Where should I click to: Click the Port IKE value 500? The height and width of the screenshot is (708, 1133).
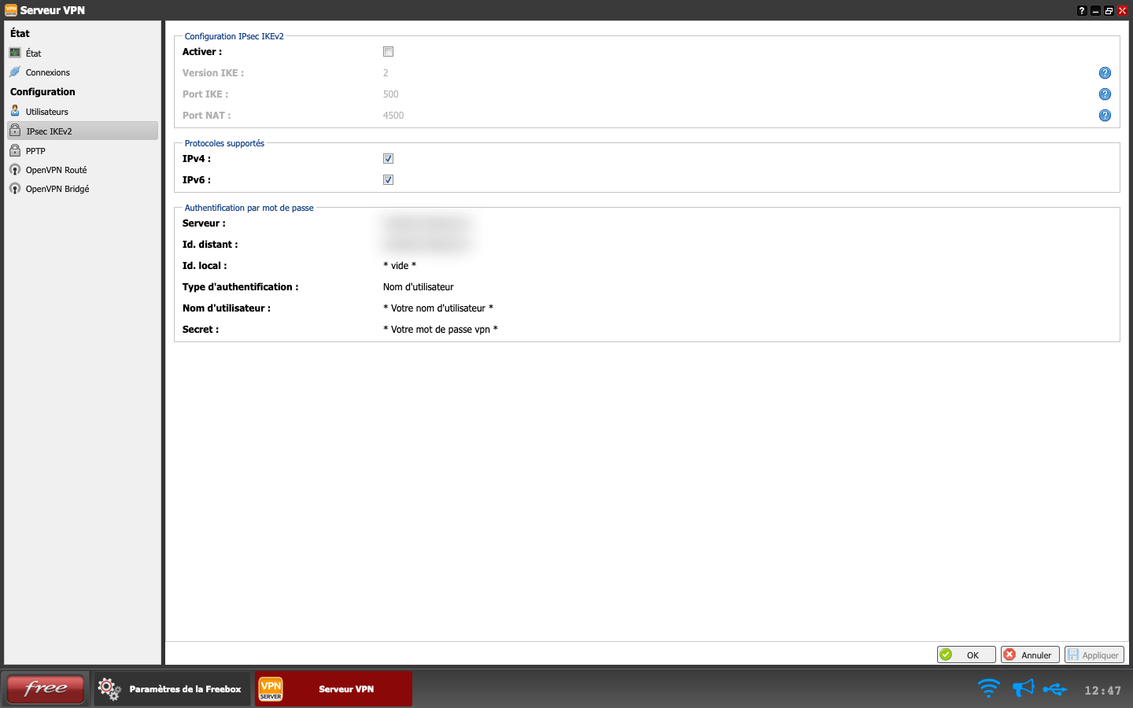(391, 94)
